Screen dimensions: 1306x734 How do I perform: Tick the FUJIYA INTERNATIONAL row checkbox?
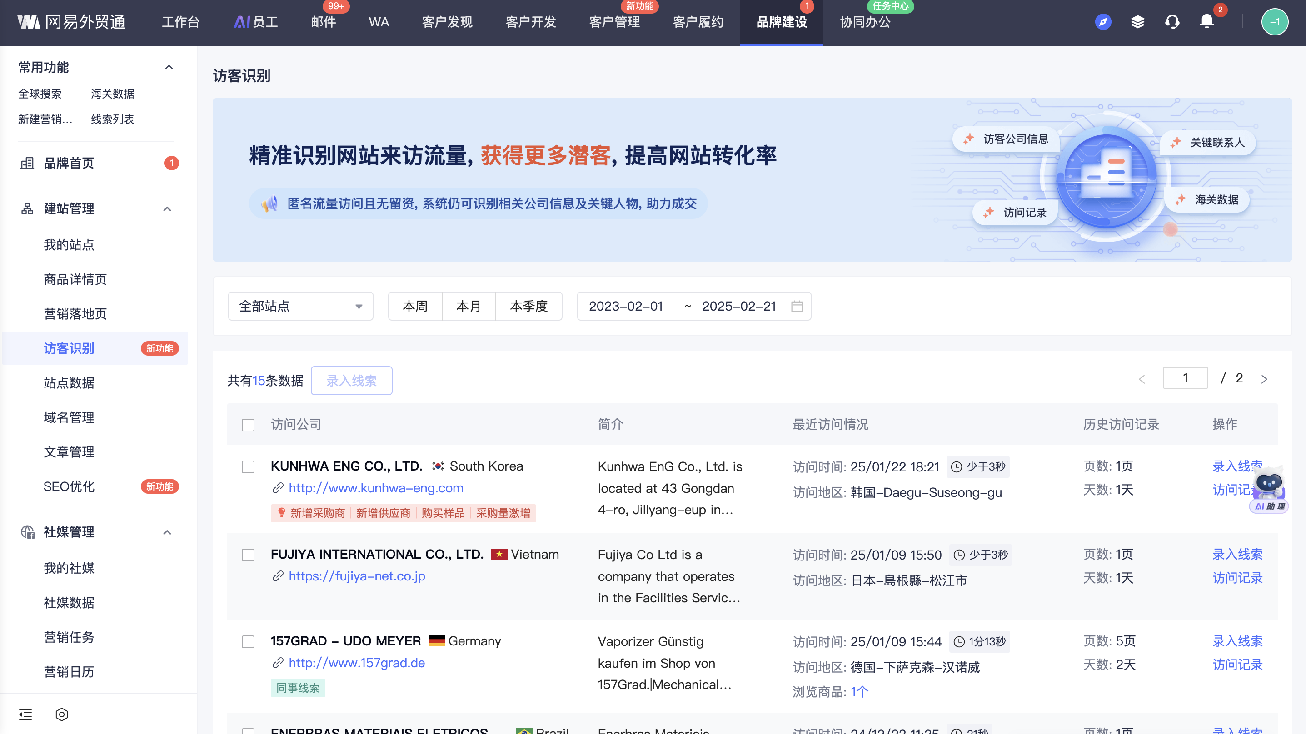248,555
